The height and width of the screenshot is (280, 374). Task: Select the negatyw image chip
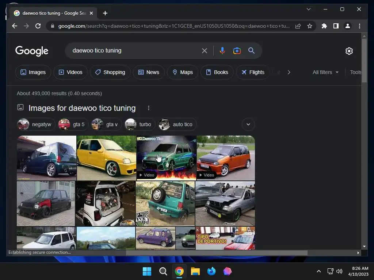(x=36, y=124)
